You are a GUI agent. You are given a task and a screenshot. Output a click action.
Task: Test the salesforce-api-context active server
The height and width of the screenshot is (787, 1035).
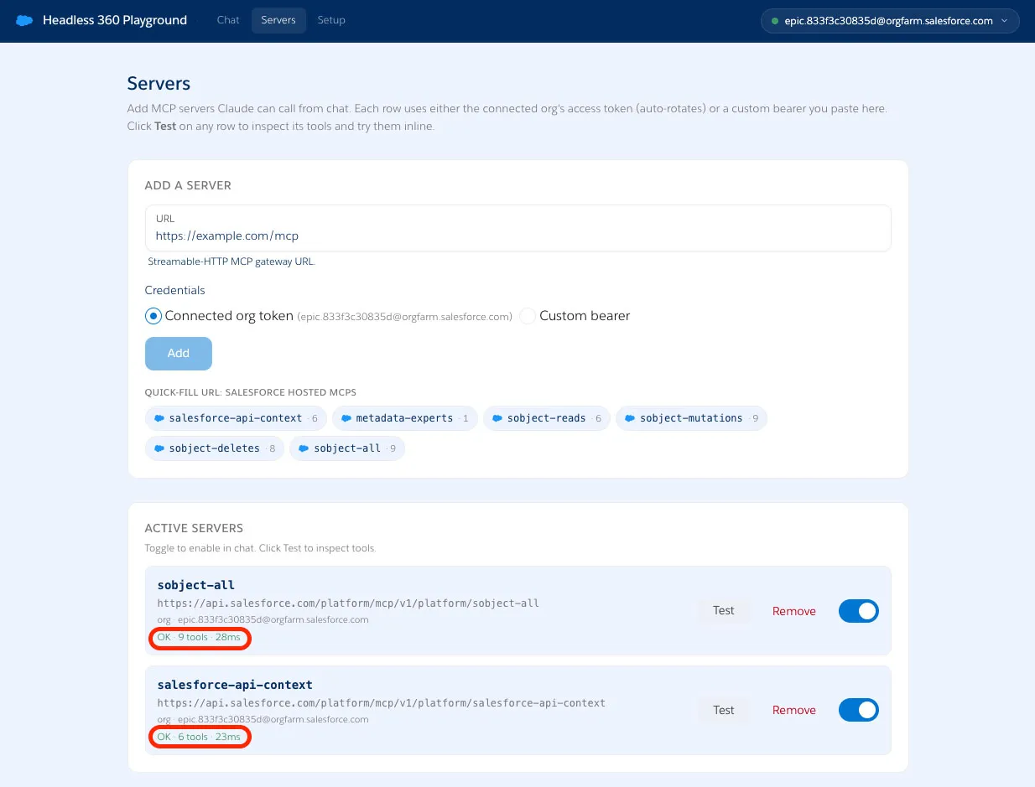(x=724, y=710)
